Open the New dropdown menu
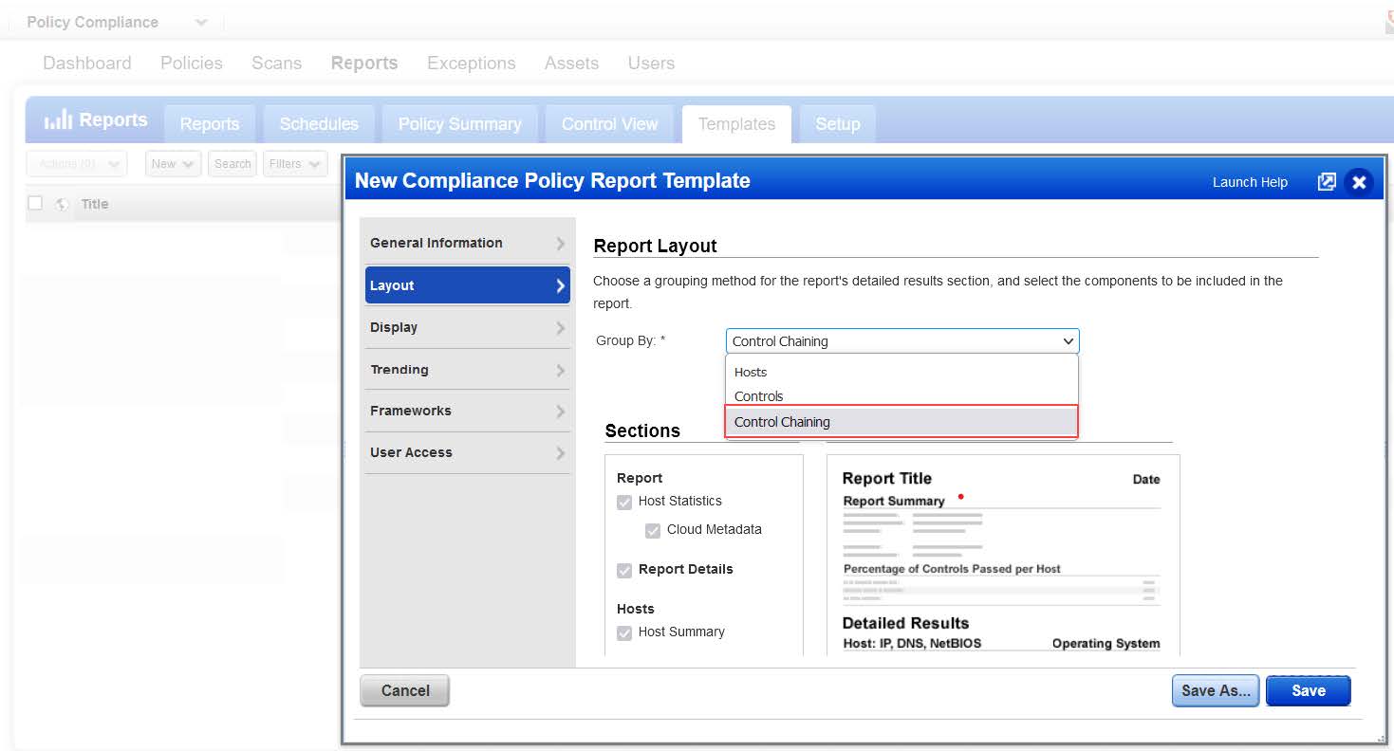Screen dimensions: 1394x751 click(x=174, y=164)
